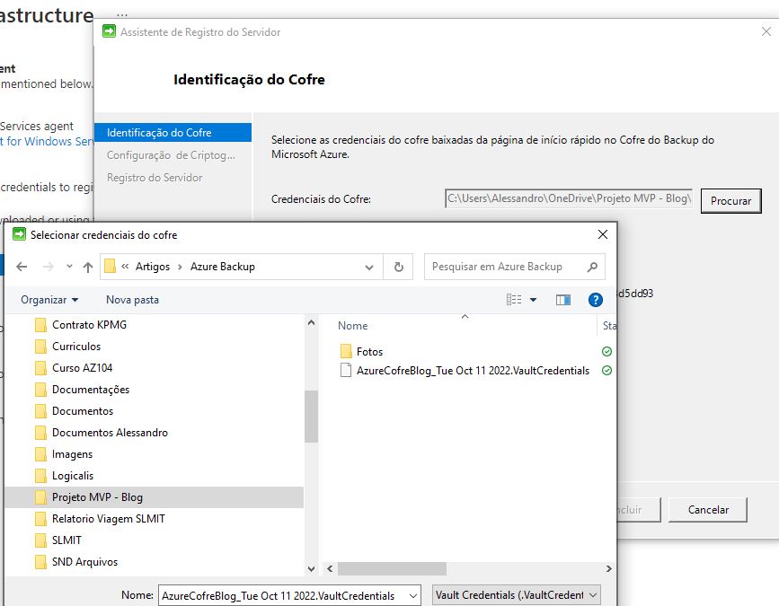Select the Documentos Alessandro folder in tree
This screenshot has width=779, height=606.
[x=110, y=433]
